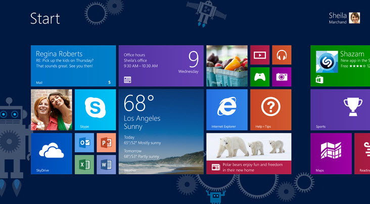Launch the Xbox Games tile
The image size is (370, 204).
(x=260, y=77)
